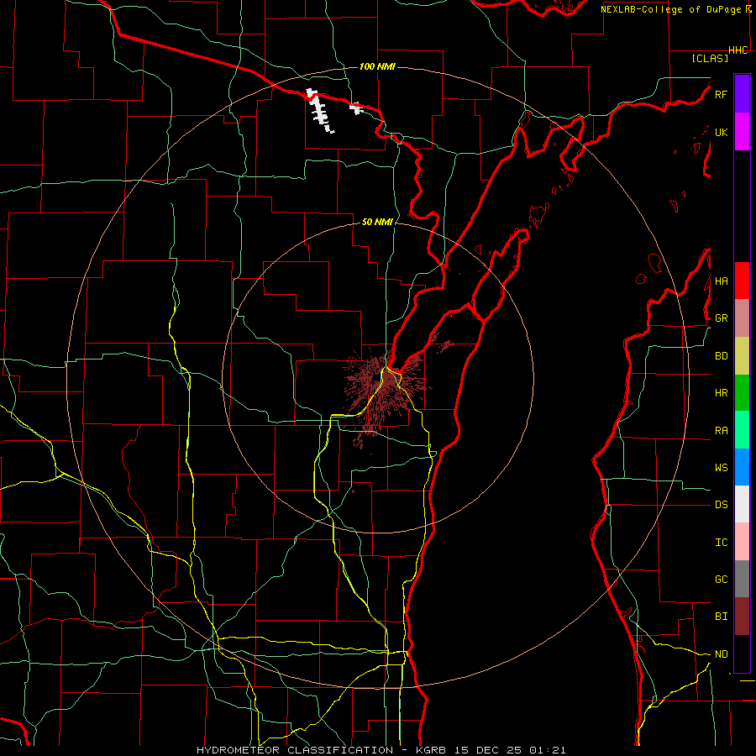Screen dimensions: 756x756
Task: Click the 'WS' legend label
Action: (x=722, y=468)
